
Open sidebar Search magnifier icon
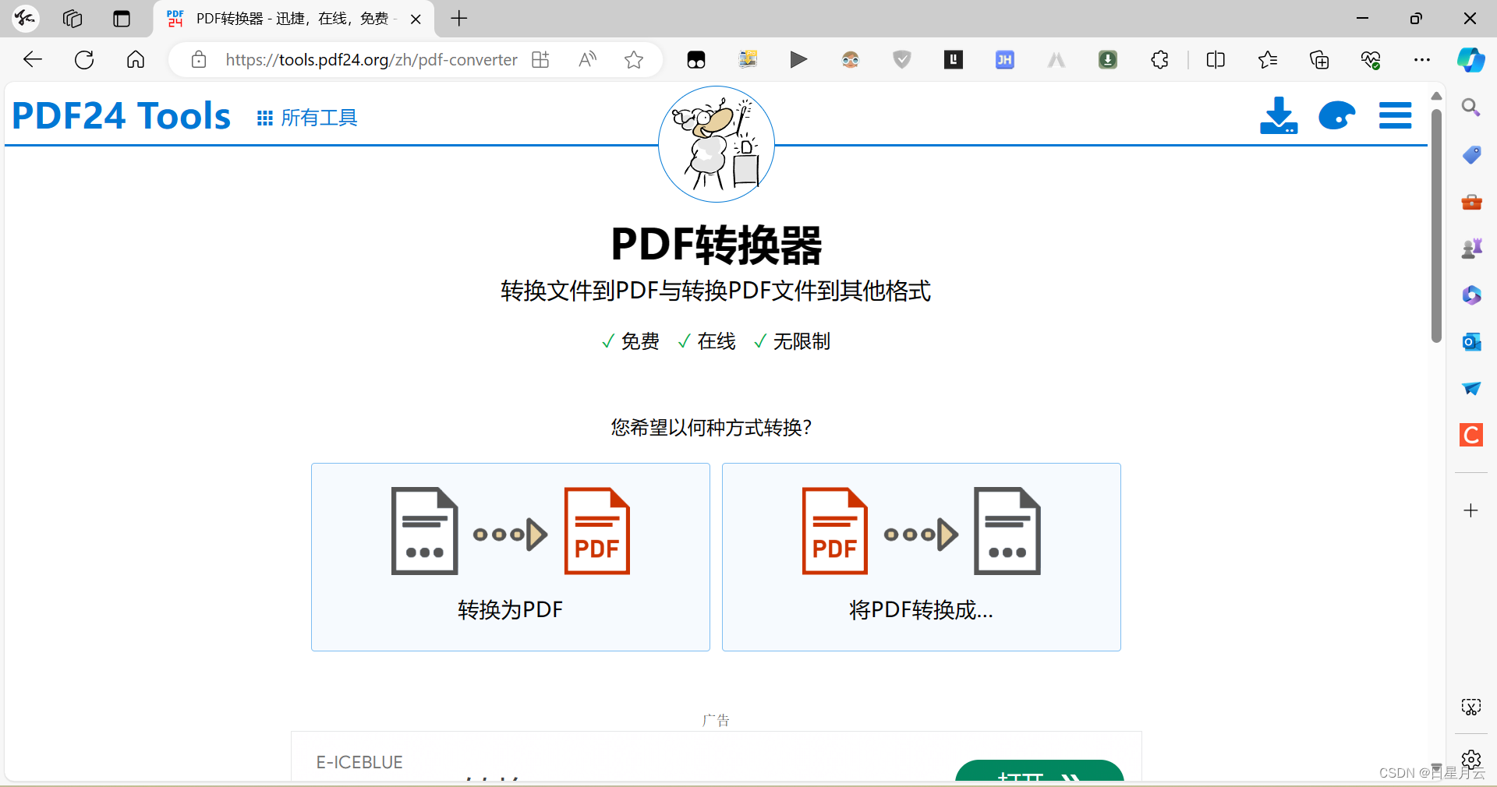point(1471,108)
